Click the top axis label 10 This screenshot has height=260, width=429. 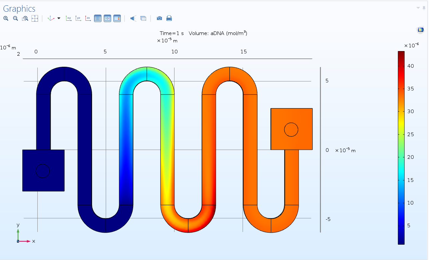coord(174,51)
